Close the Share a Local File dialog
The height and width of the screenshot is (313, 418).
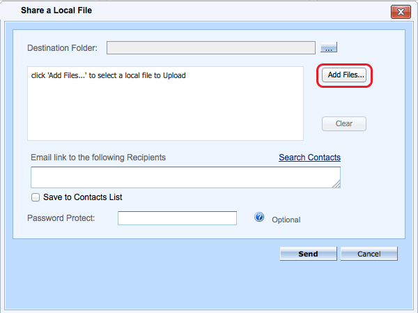tap(401, 12)
